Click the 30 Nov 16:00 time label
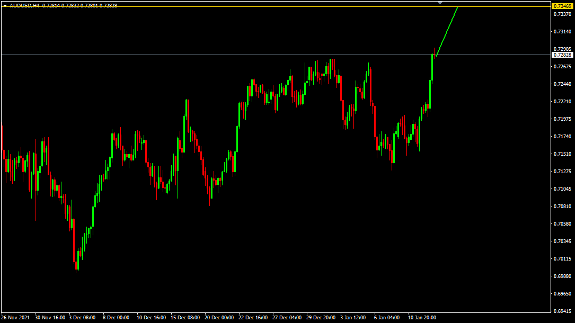 50,318
